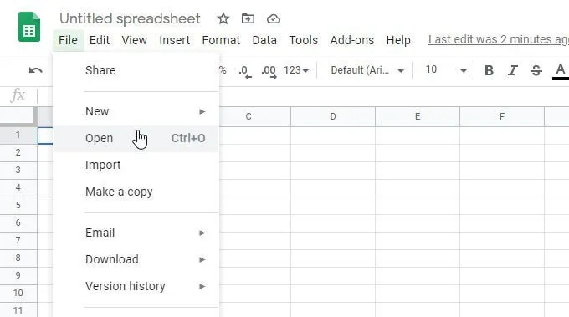
Task: Select row 10 header
Action: [18, 293]
